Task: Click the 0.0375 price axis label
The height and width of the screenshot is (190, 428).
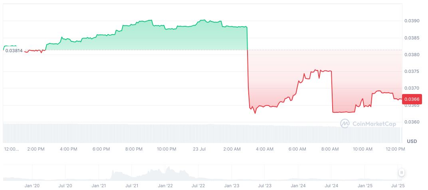Action: click(411, 72)
